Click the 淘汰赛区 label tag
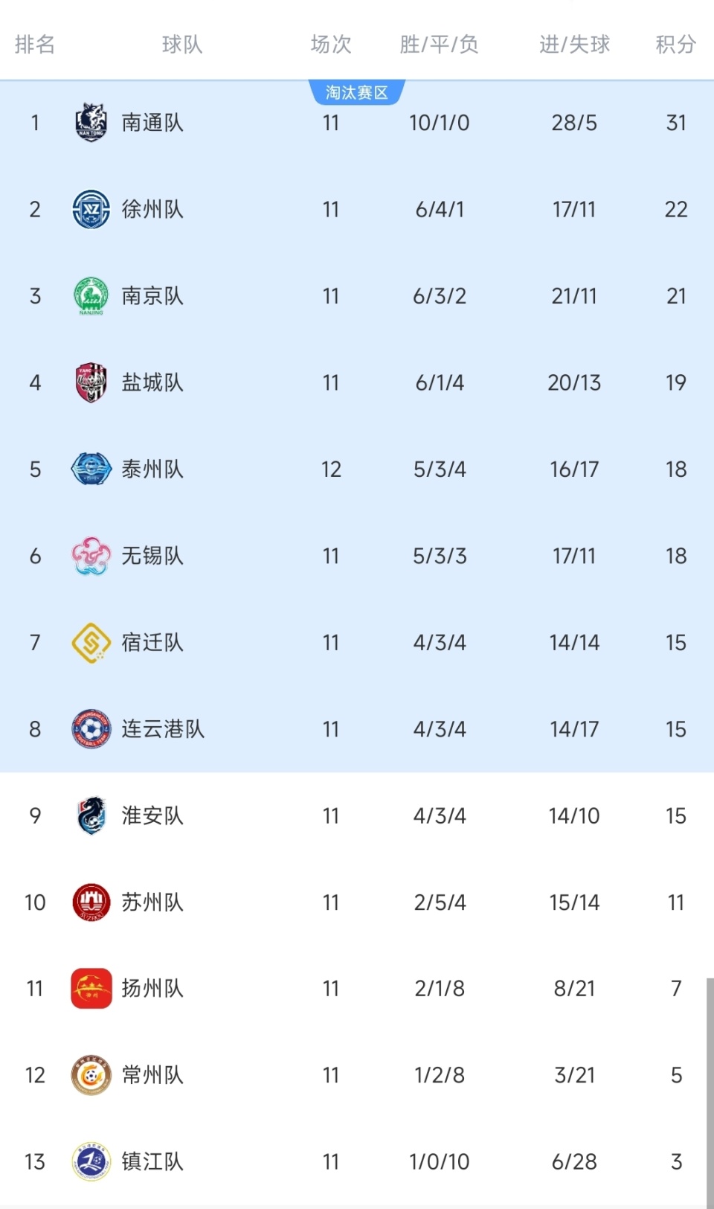Screen dimensions: 714x1209 tap(356, 92)
